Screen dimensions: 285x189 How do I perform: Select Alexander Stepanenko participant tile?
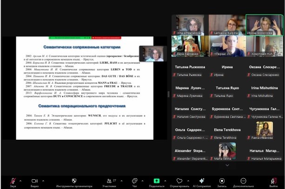pos(190,151)
